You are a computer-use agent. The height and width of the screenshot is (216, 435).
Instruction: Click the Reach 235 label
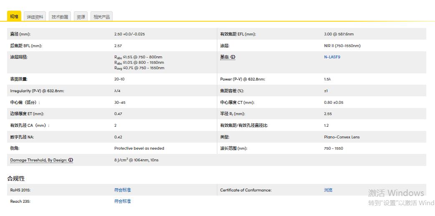pos(20,201)
